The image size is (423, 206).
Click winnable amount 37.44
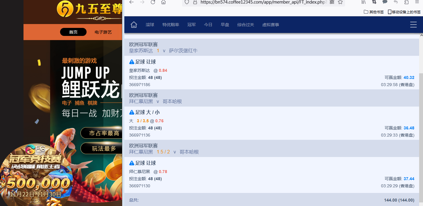click(x=409, y=179)
